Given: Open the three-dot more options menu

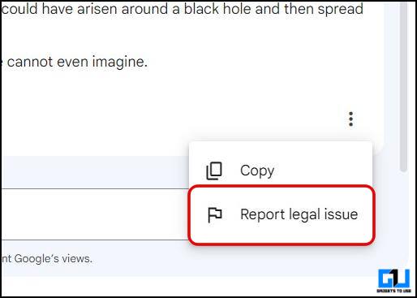Looking at the screenshot, I should point(350,119).
